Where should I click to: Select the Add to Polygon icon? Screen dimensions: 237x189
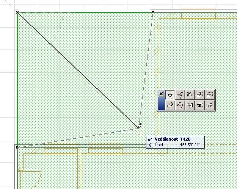(x=200, y=94)
